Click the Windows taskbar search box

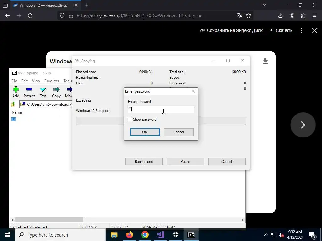pyautogui.click(x=61, y=235)
